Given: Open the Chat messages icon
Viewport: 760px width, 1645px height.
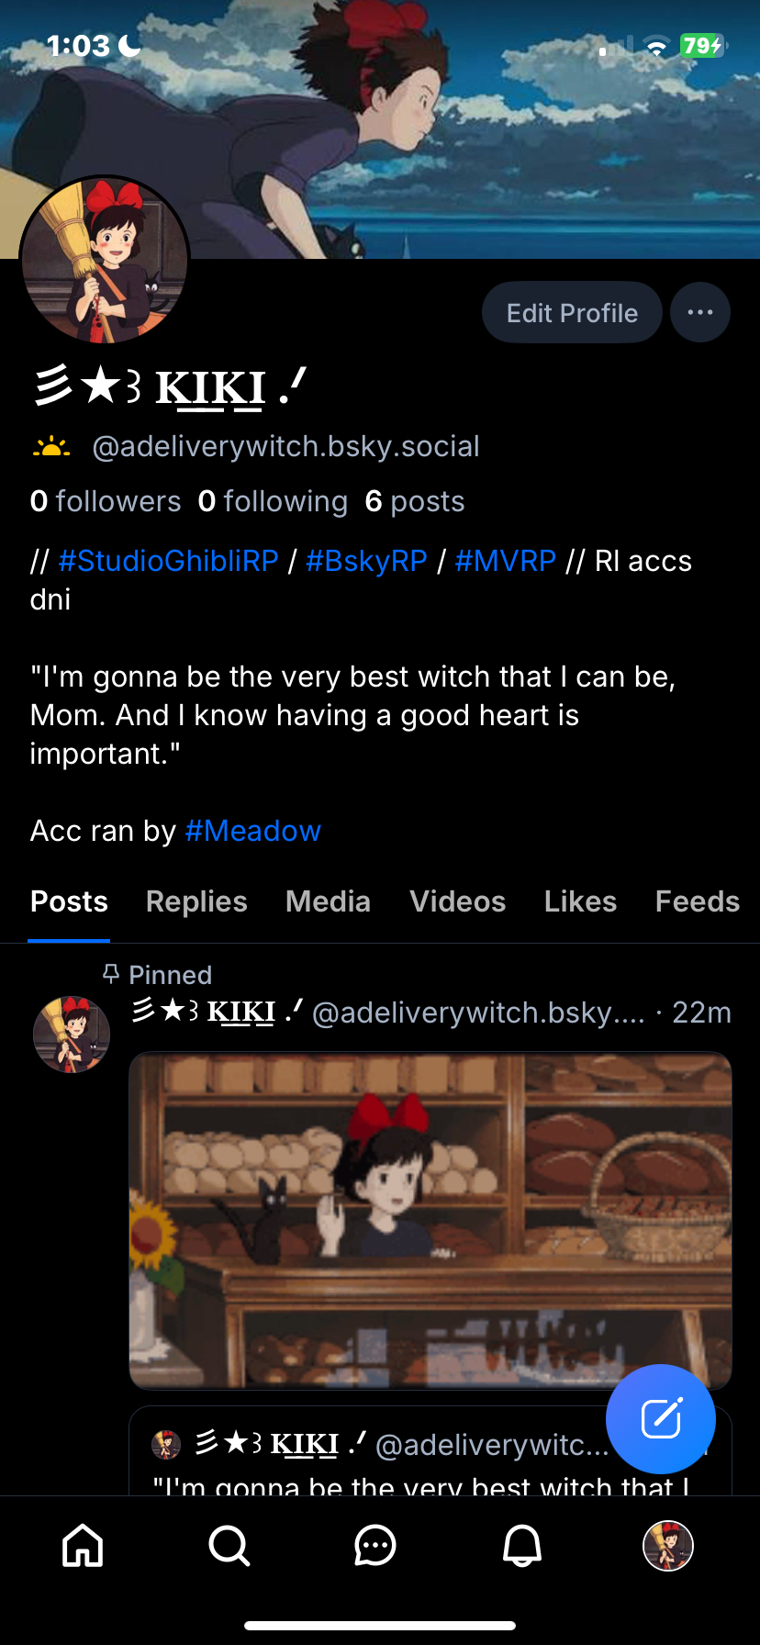Looking at the screenshot, I should coord(375,1545).
